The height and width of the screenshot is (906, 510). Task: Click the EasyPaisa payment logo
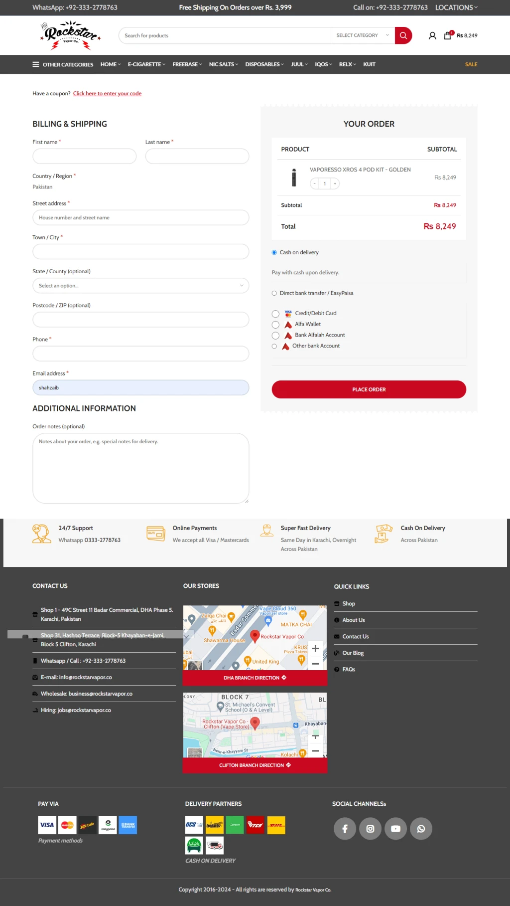108,825
